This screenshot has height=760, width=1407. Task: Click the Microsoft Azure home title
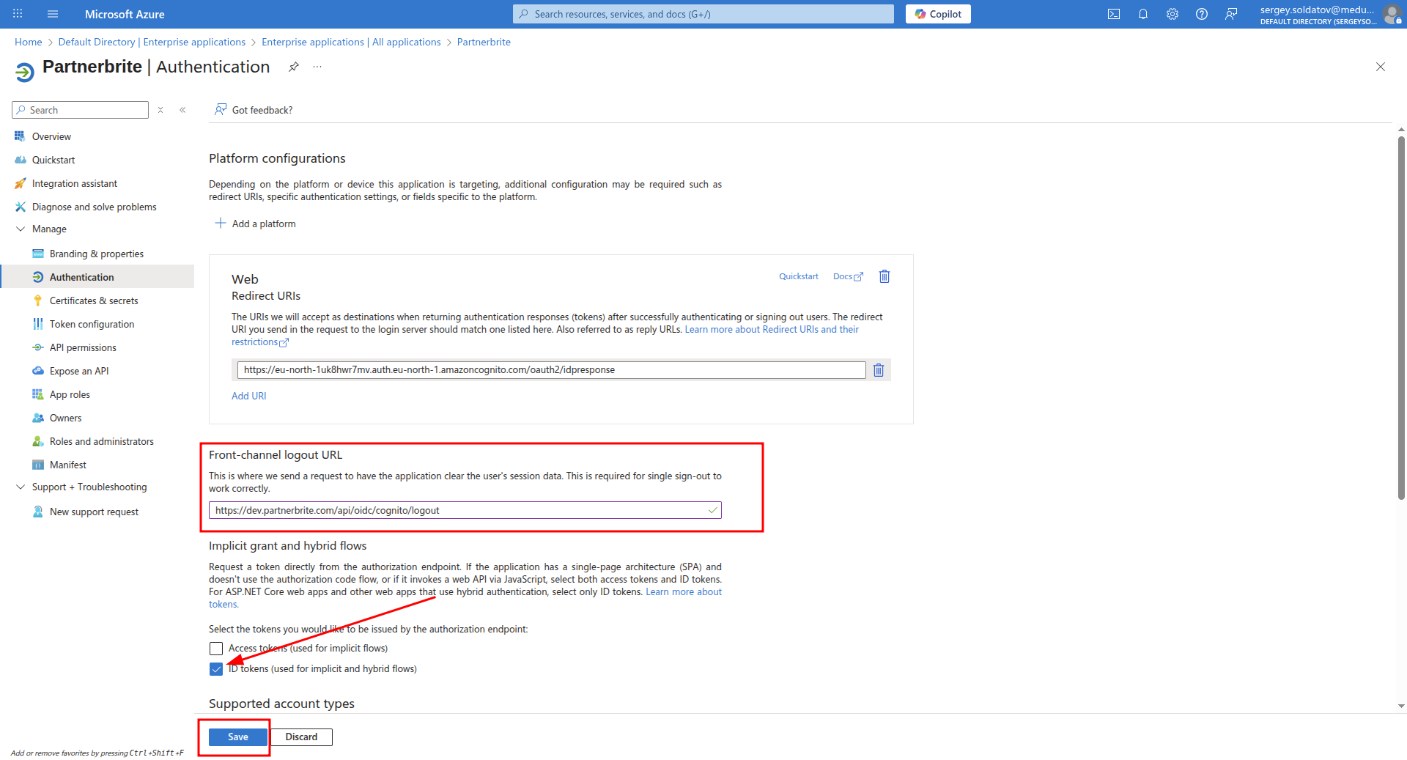click(125, 14)
